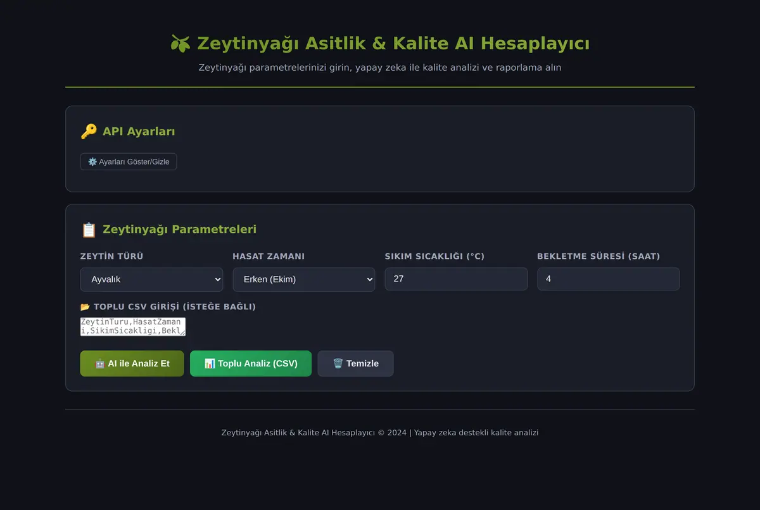Click the olive icon in the page title

coord(180,44)
